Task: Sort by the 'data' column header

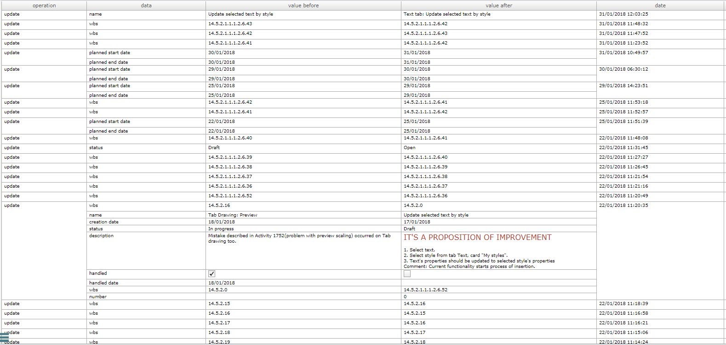Action: pos(146,6)
